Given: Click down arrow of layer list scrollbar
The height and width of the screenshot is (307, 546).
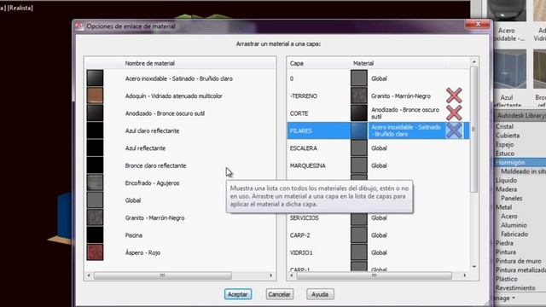Looking at the screenshot, I should 474,267.
